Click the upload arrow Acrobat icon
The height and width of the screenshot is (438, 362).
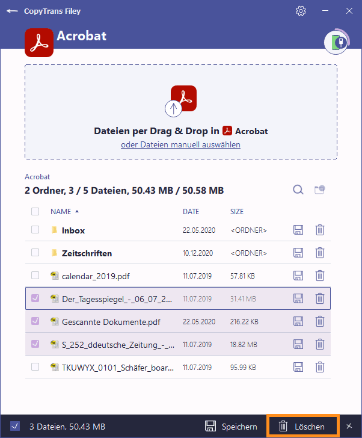[180, 101]
